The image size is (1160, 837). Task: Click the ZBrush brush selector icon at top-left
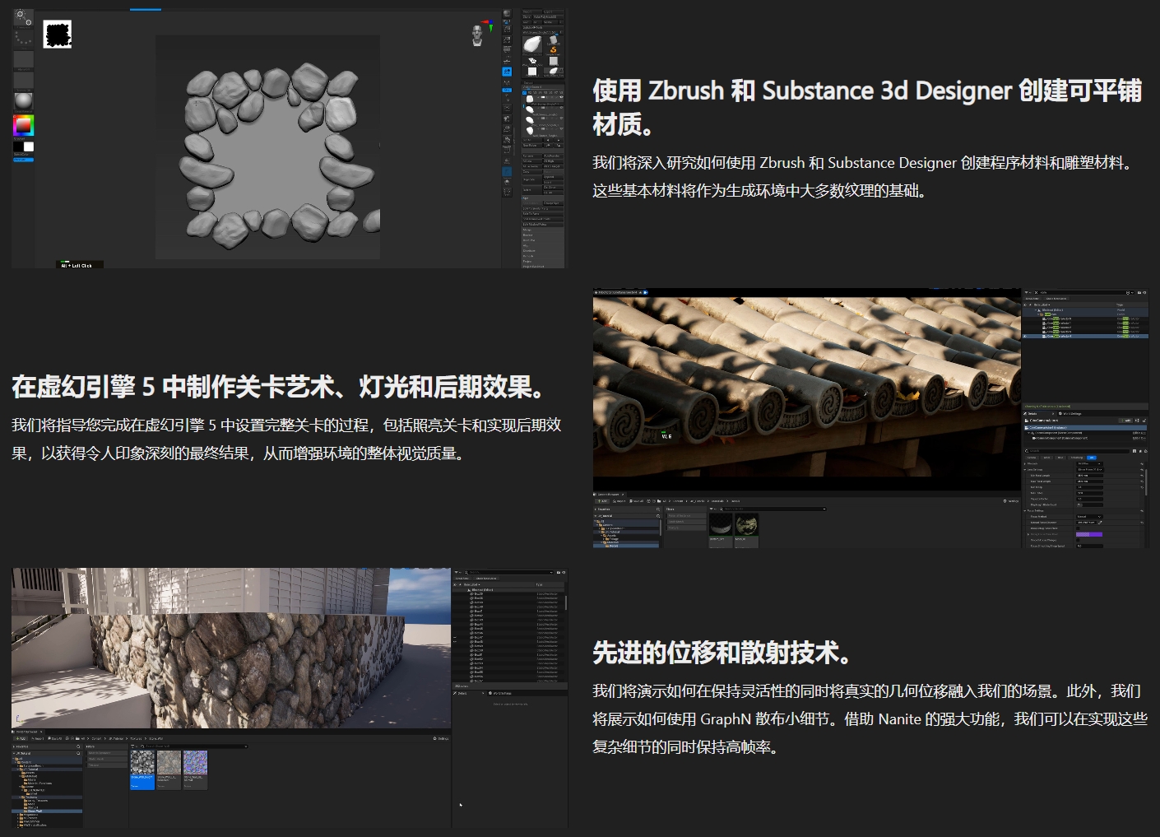(x=24, y=17)
